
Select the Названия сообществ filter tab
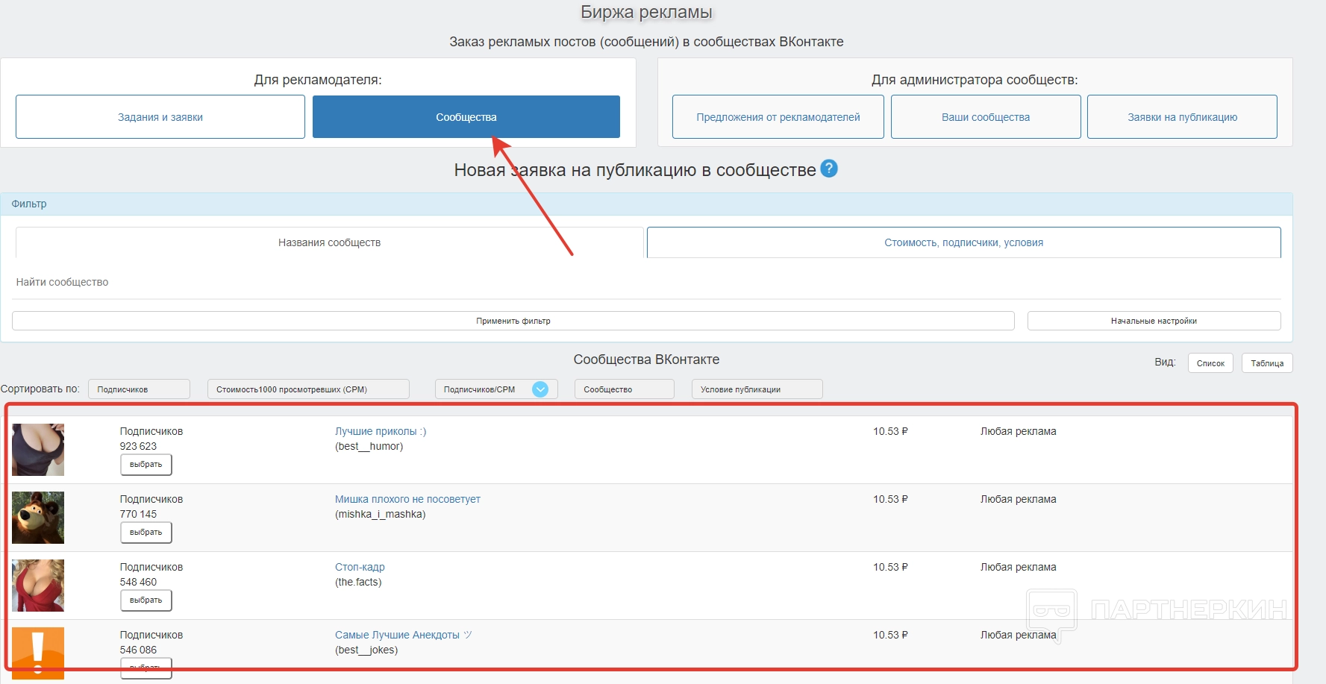click(x=329, y=242)
